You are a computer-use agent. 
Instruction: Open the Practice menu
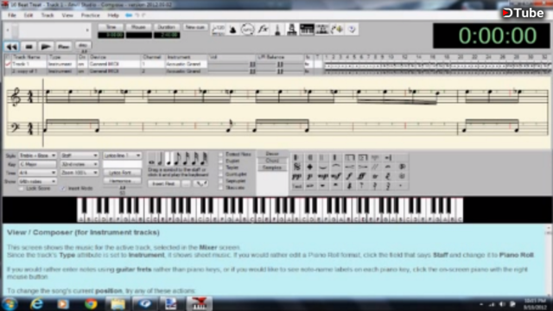tap(90, 16)
